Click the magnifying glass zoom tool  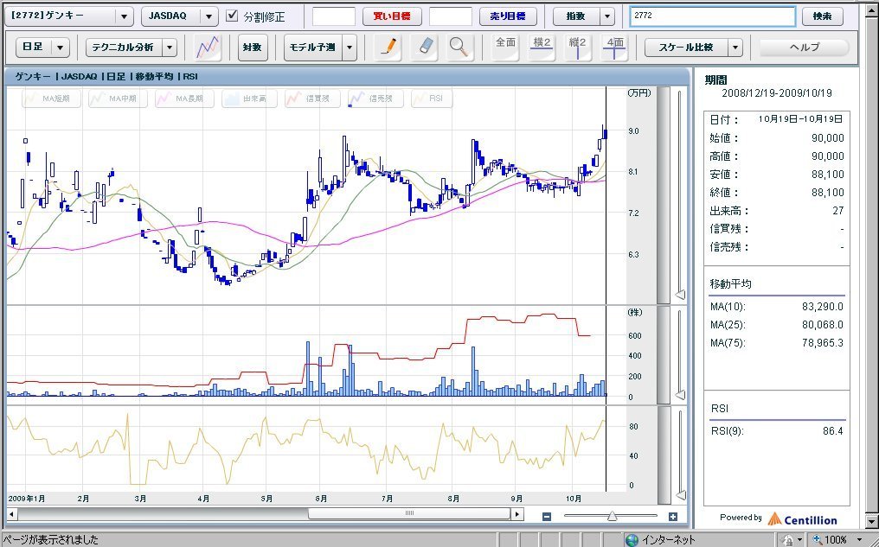pyautogui.click(x=460, y=48)
